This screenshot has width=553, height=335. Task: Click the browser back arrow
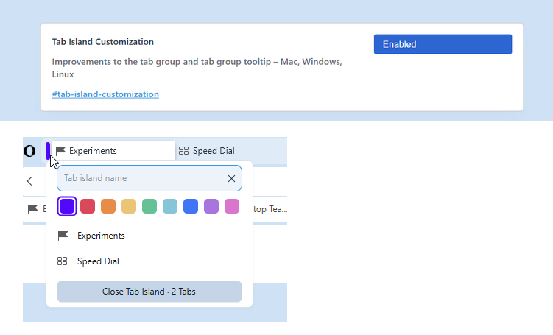click(x=29, y=181)
